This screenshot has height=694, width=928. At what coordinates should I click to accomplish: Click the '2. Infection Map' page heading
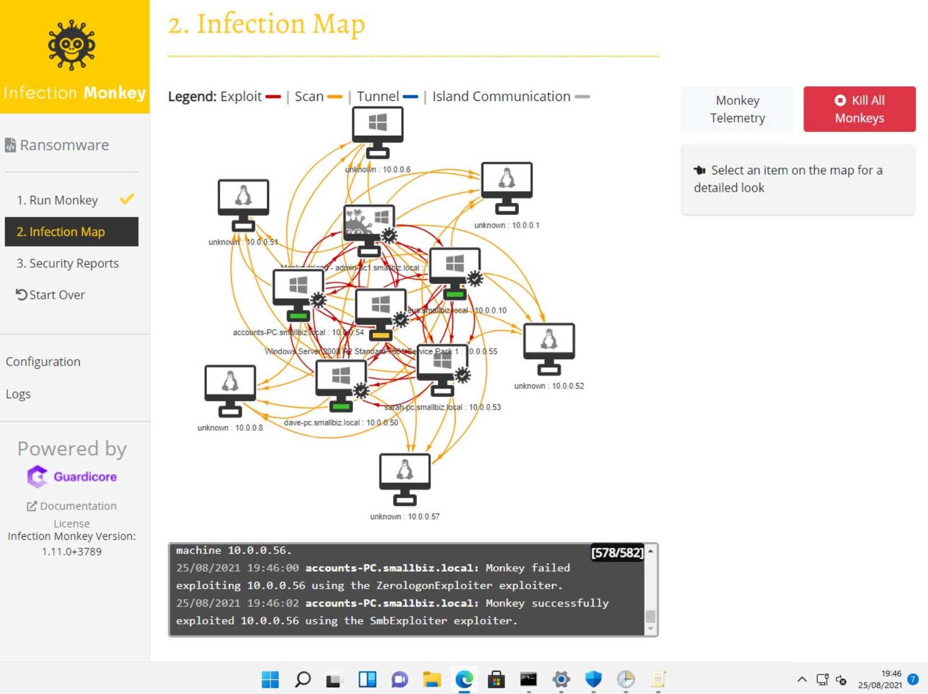click(267, 24)
